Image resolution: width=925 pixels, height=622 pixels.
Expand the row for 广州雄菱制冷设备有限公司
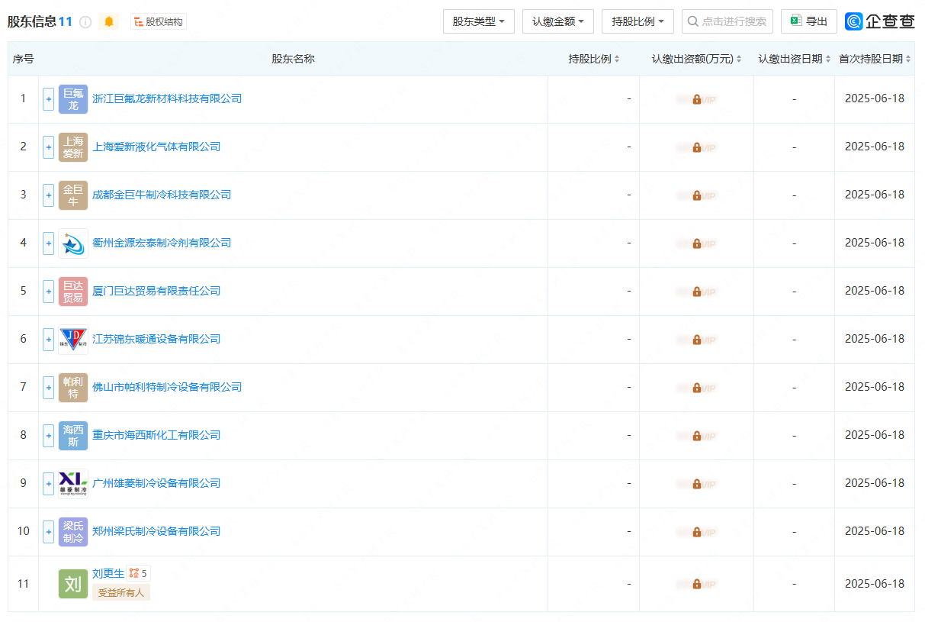tap(48, 483)
